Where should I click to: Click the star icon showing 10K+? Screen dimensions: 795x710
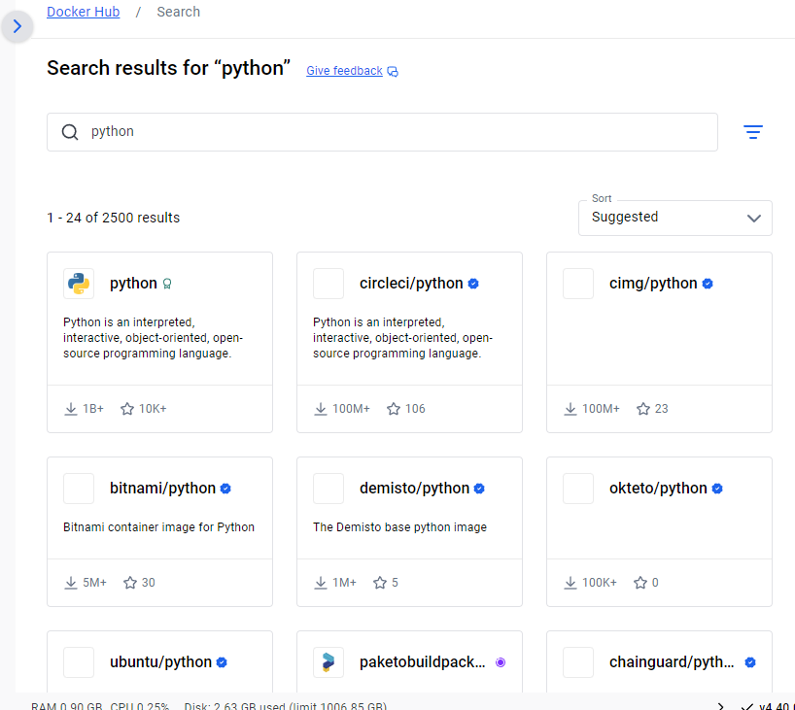[127, 409]
